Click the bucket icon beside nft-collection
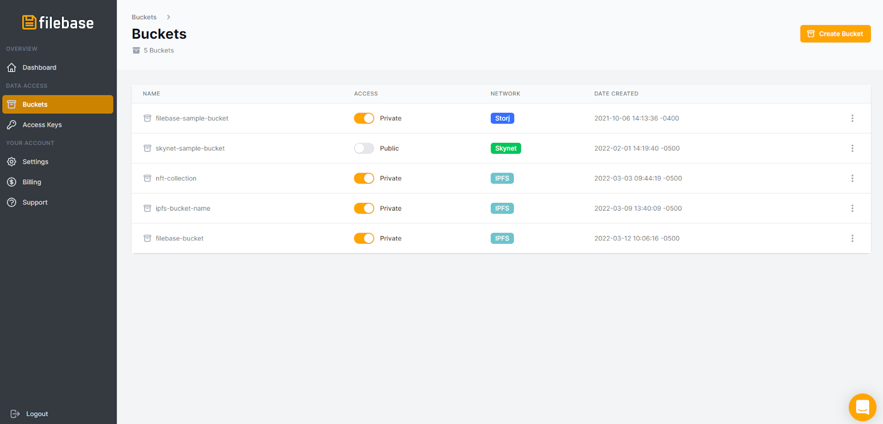 147,179
